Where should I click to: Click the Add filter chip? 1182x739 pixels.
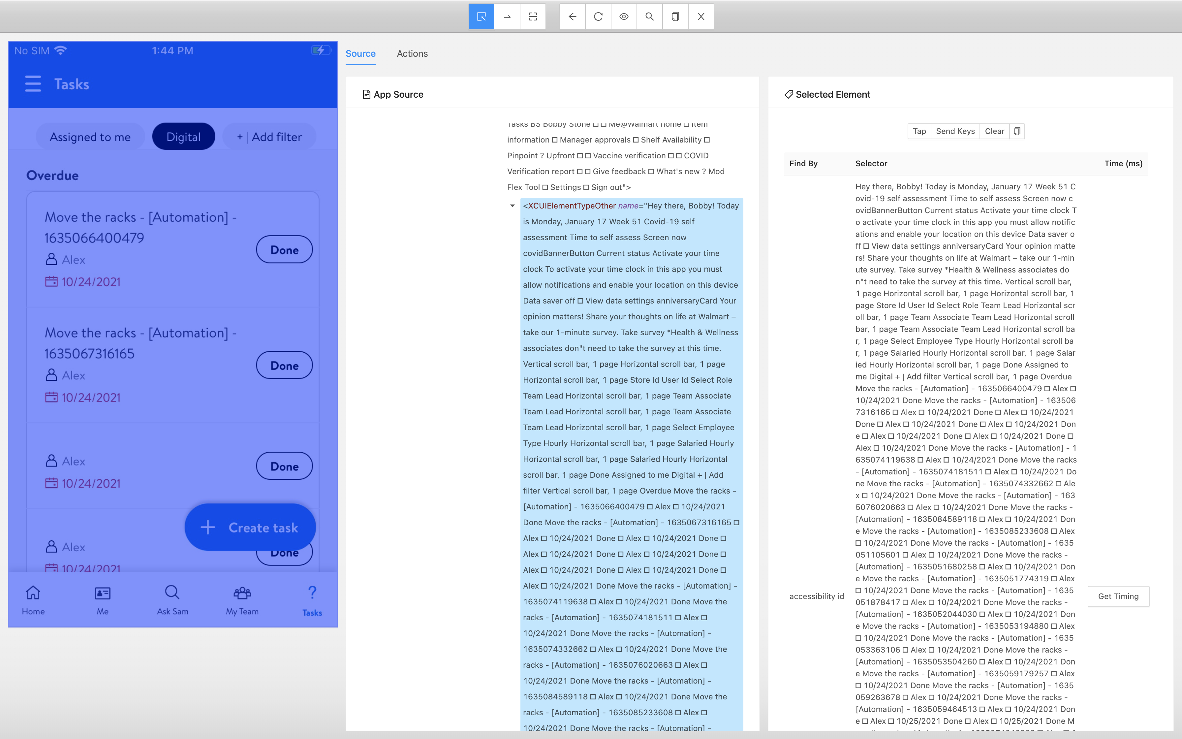(x=269, y=137)
